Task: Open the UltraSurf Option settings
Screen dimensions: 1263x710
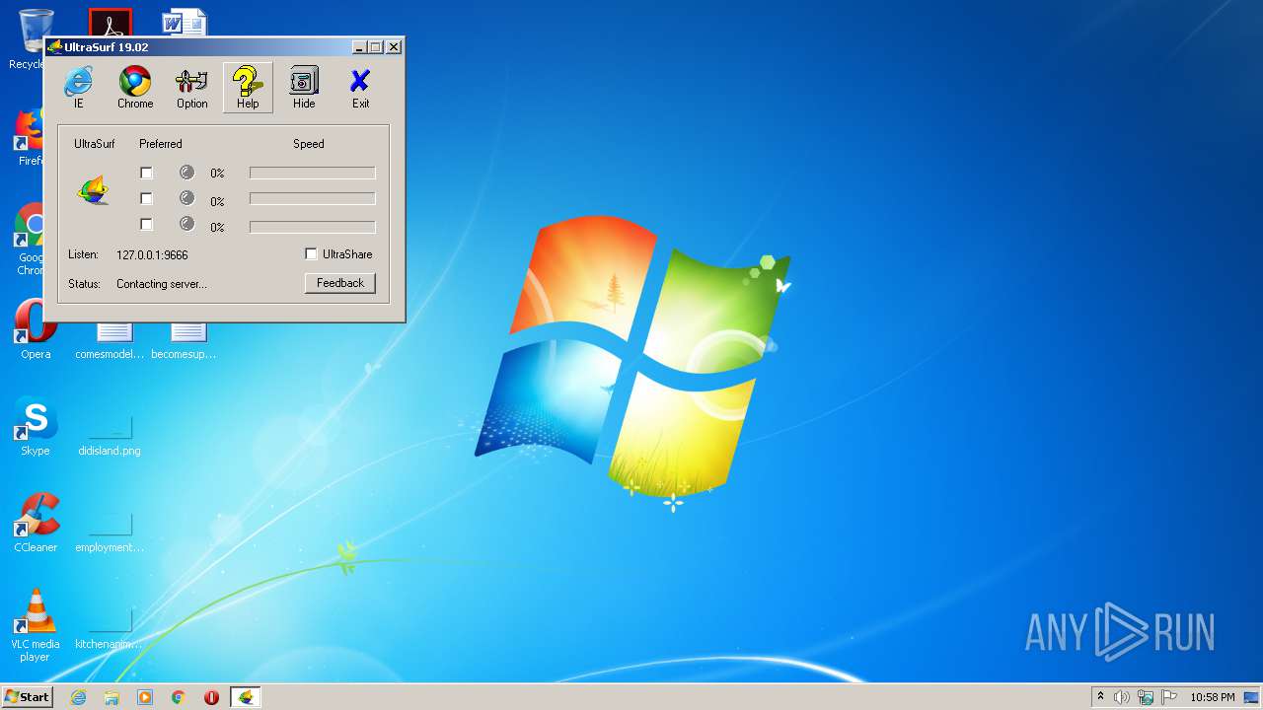Action: (x=191, y=88)
